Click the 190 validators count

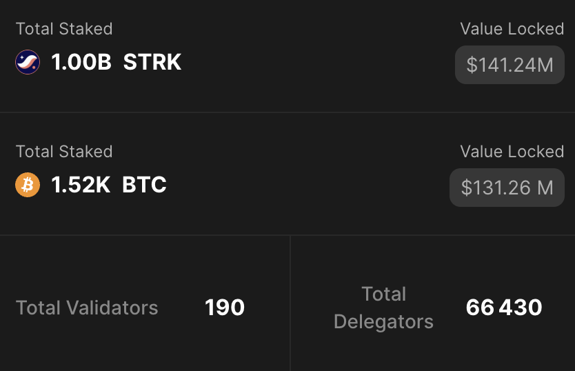(225, 308)
